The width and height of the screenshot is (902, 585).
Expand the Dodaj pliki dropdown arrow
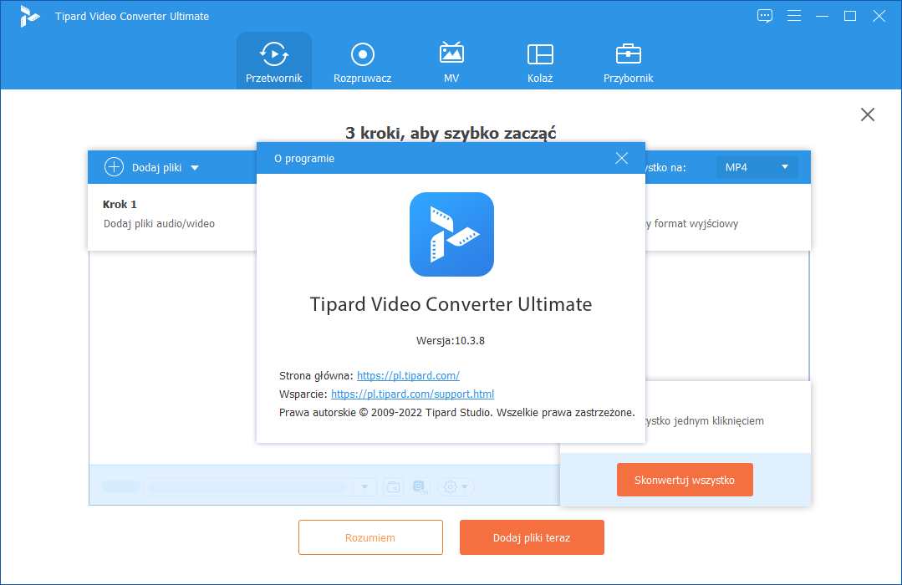[x=195, y=168]
